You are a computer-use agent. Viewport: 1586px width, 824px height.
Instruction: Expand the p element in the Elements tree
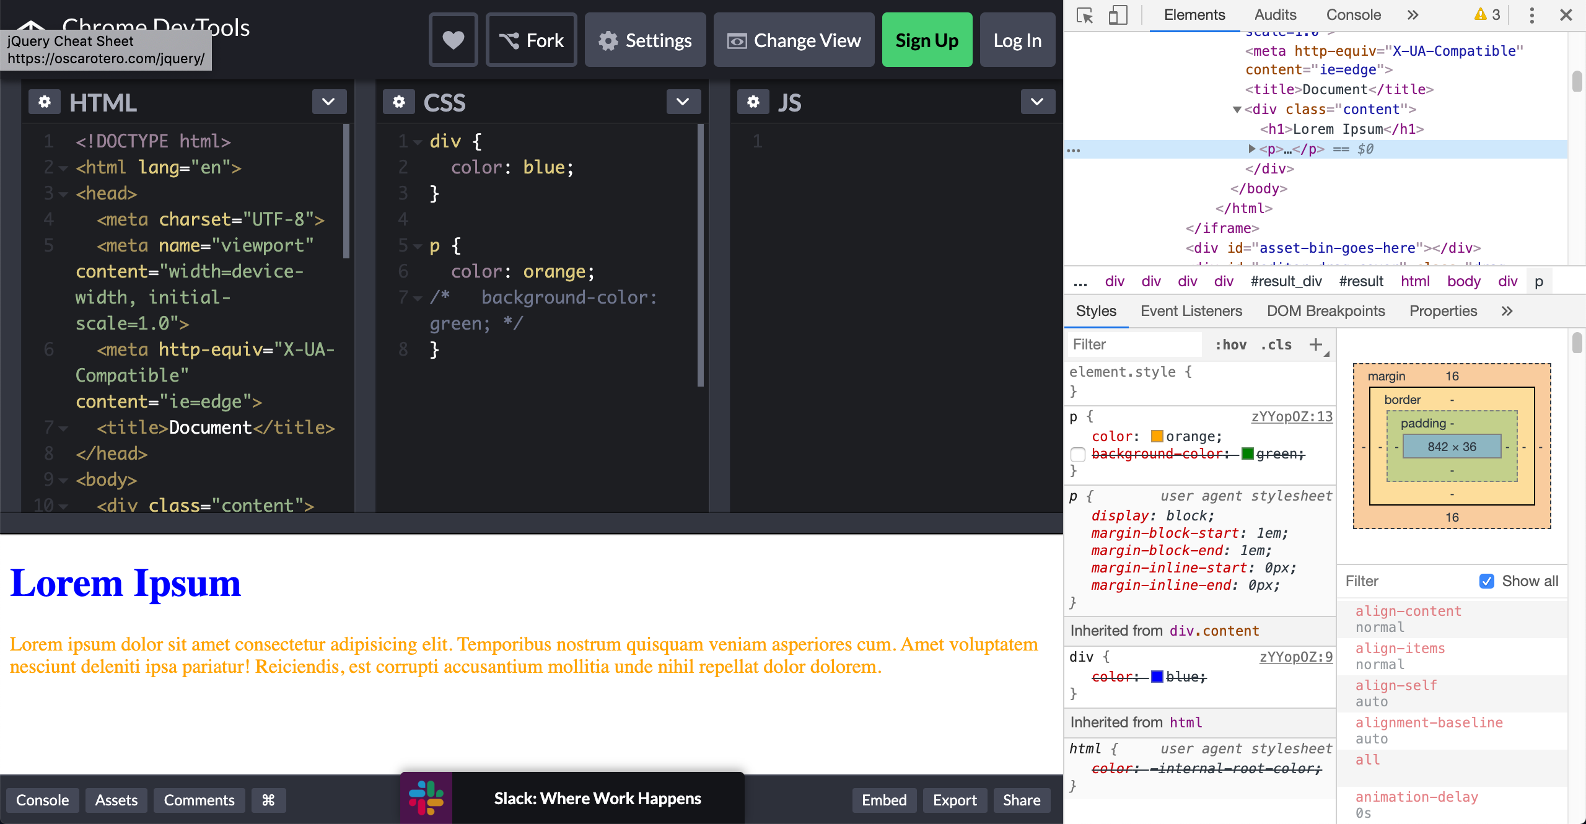(1252, 149)
